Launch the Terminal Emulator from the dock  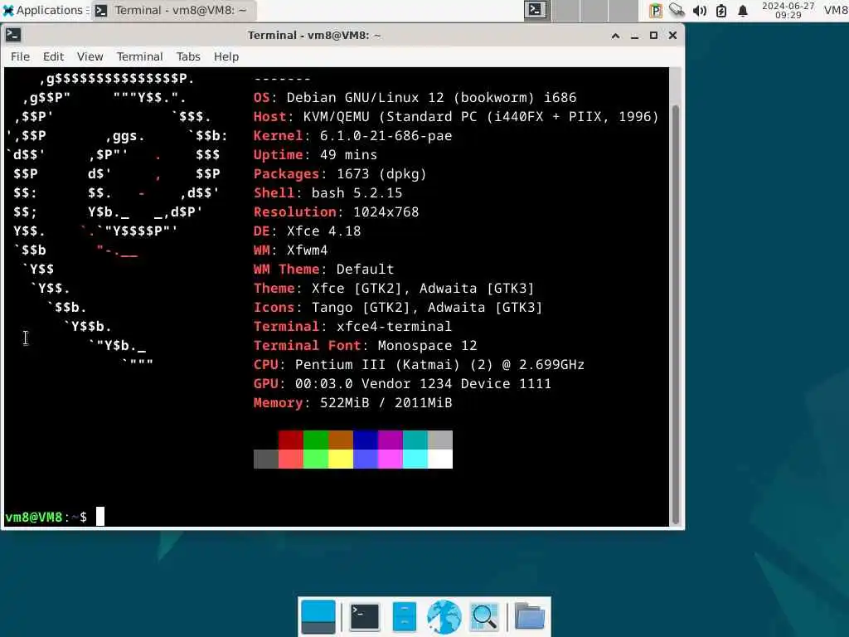pyautogui.click(x=365, y=616)
